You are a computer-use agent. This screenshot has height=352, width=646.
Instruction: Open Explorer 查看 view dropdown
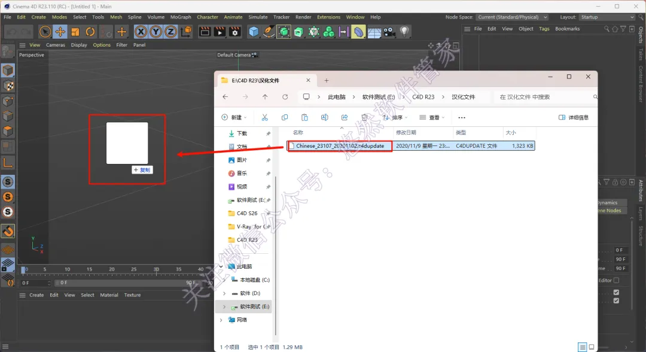coord(432,117)
